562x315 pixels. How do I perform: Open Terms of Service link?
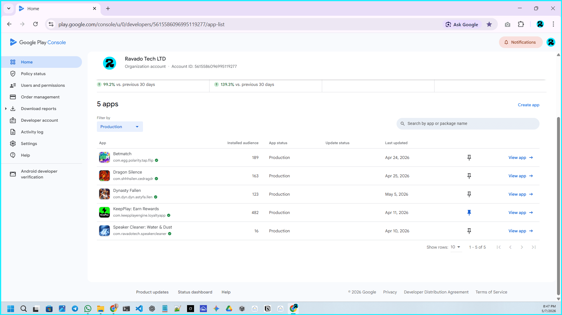[491, 292]
